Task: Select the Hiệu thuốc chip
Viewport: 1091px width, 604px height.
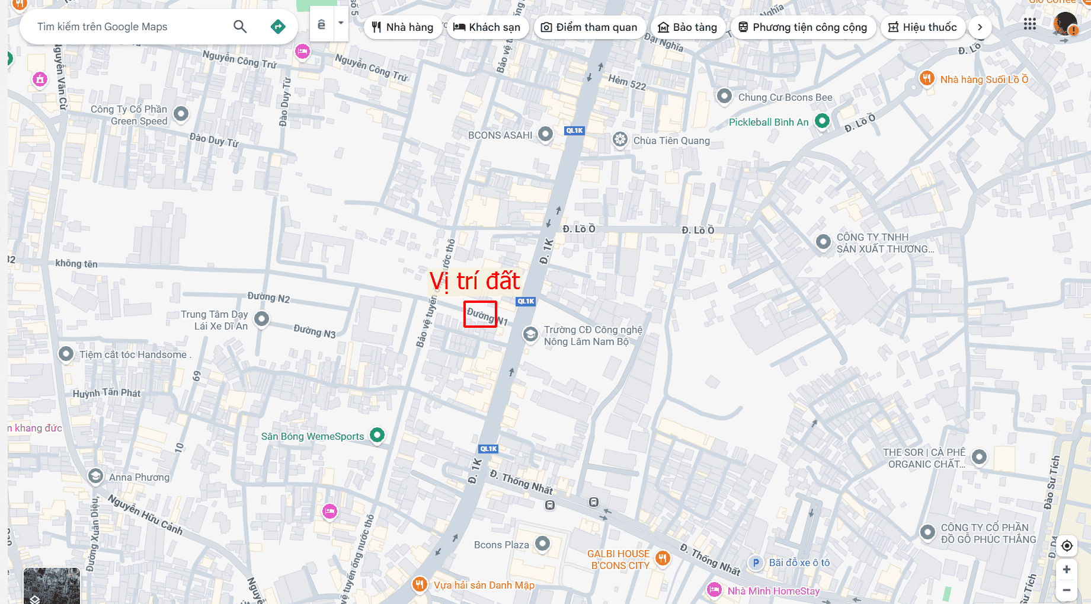Action: 923,27
